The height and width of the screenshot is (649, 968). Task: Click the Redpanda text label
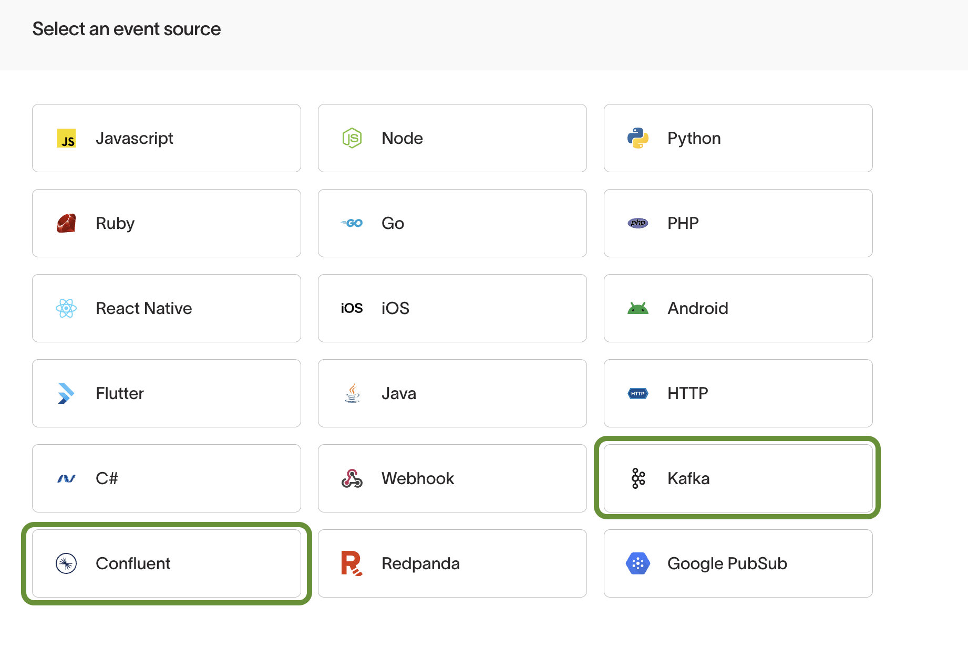tap(421, 563)
